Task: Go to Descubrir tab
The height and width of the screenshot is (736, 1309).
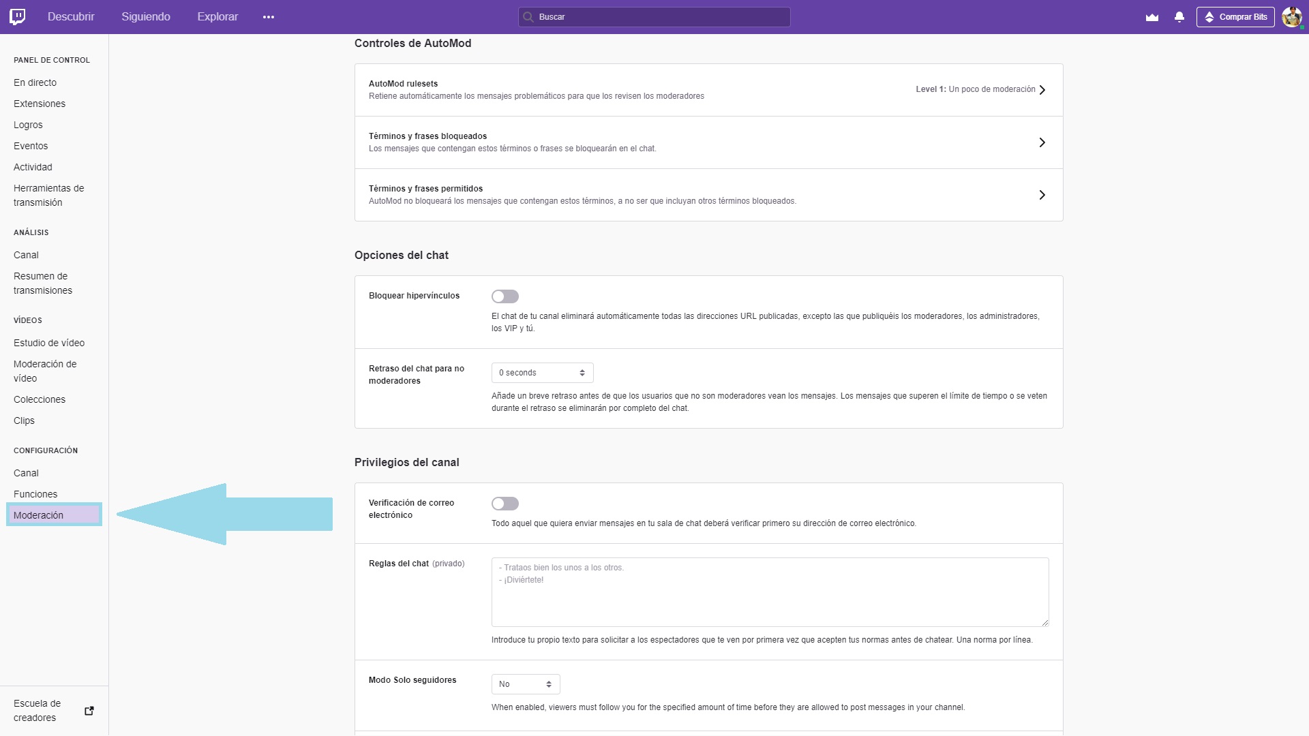Action: pos(71,17)
